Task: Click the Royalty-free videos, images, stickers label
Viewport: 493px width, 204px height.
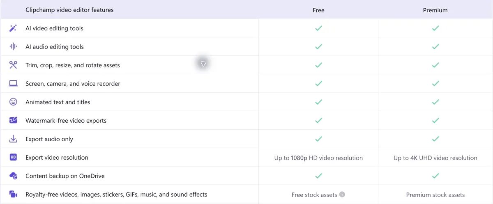Action: tap(116, 195)
